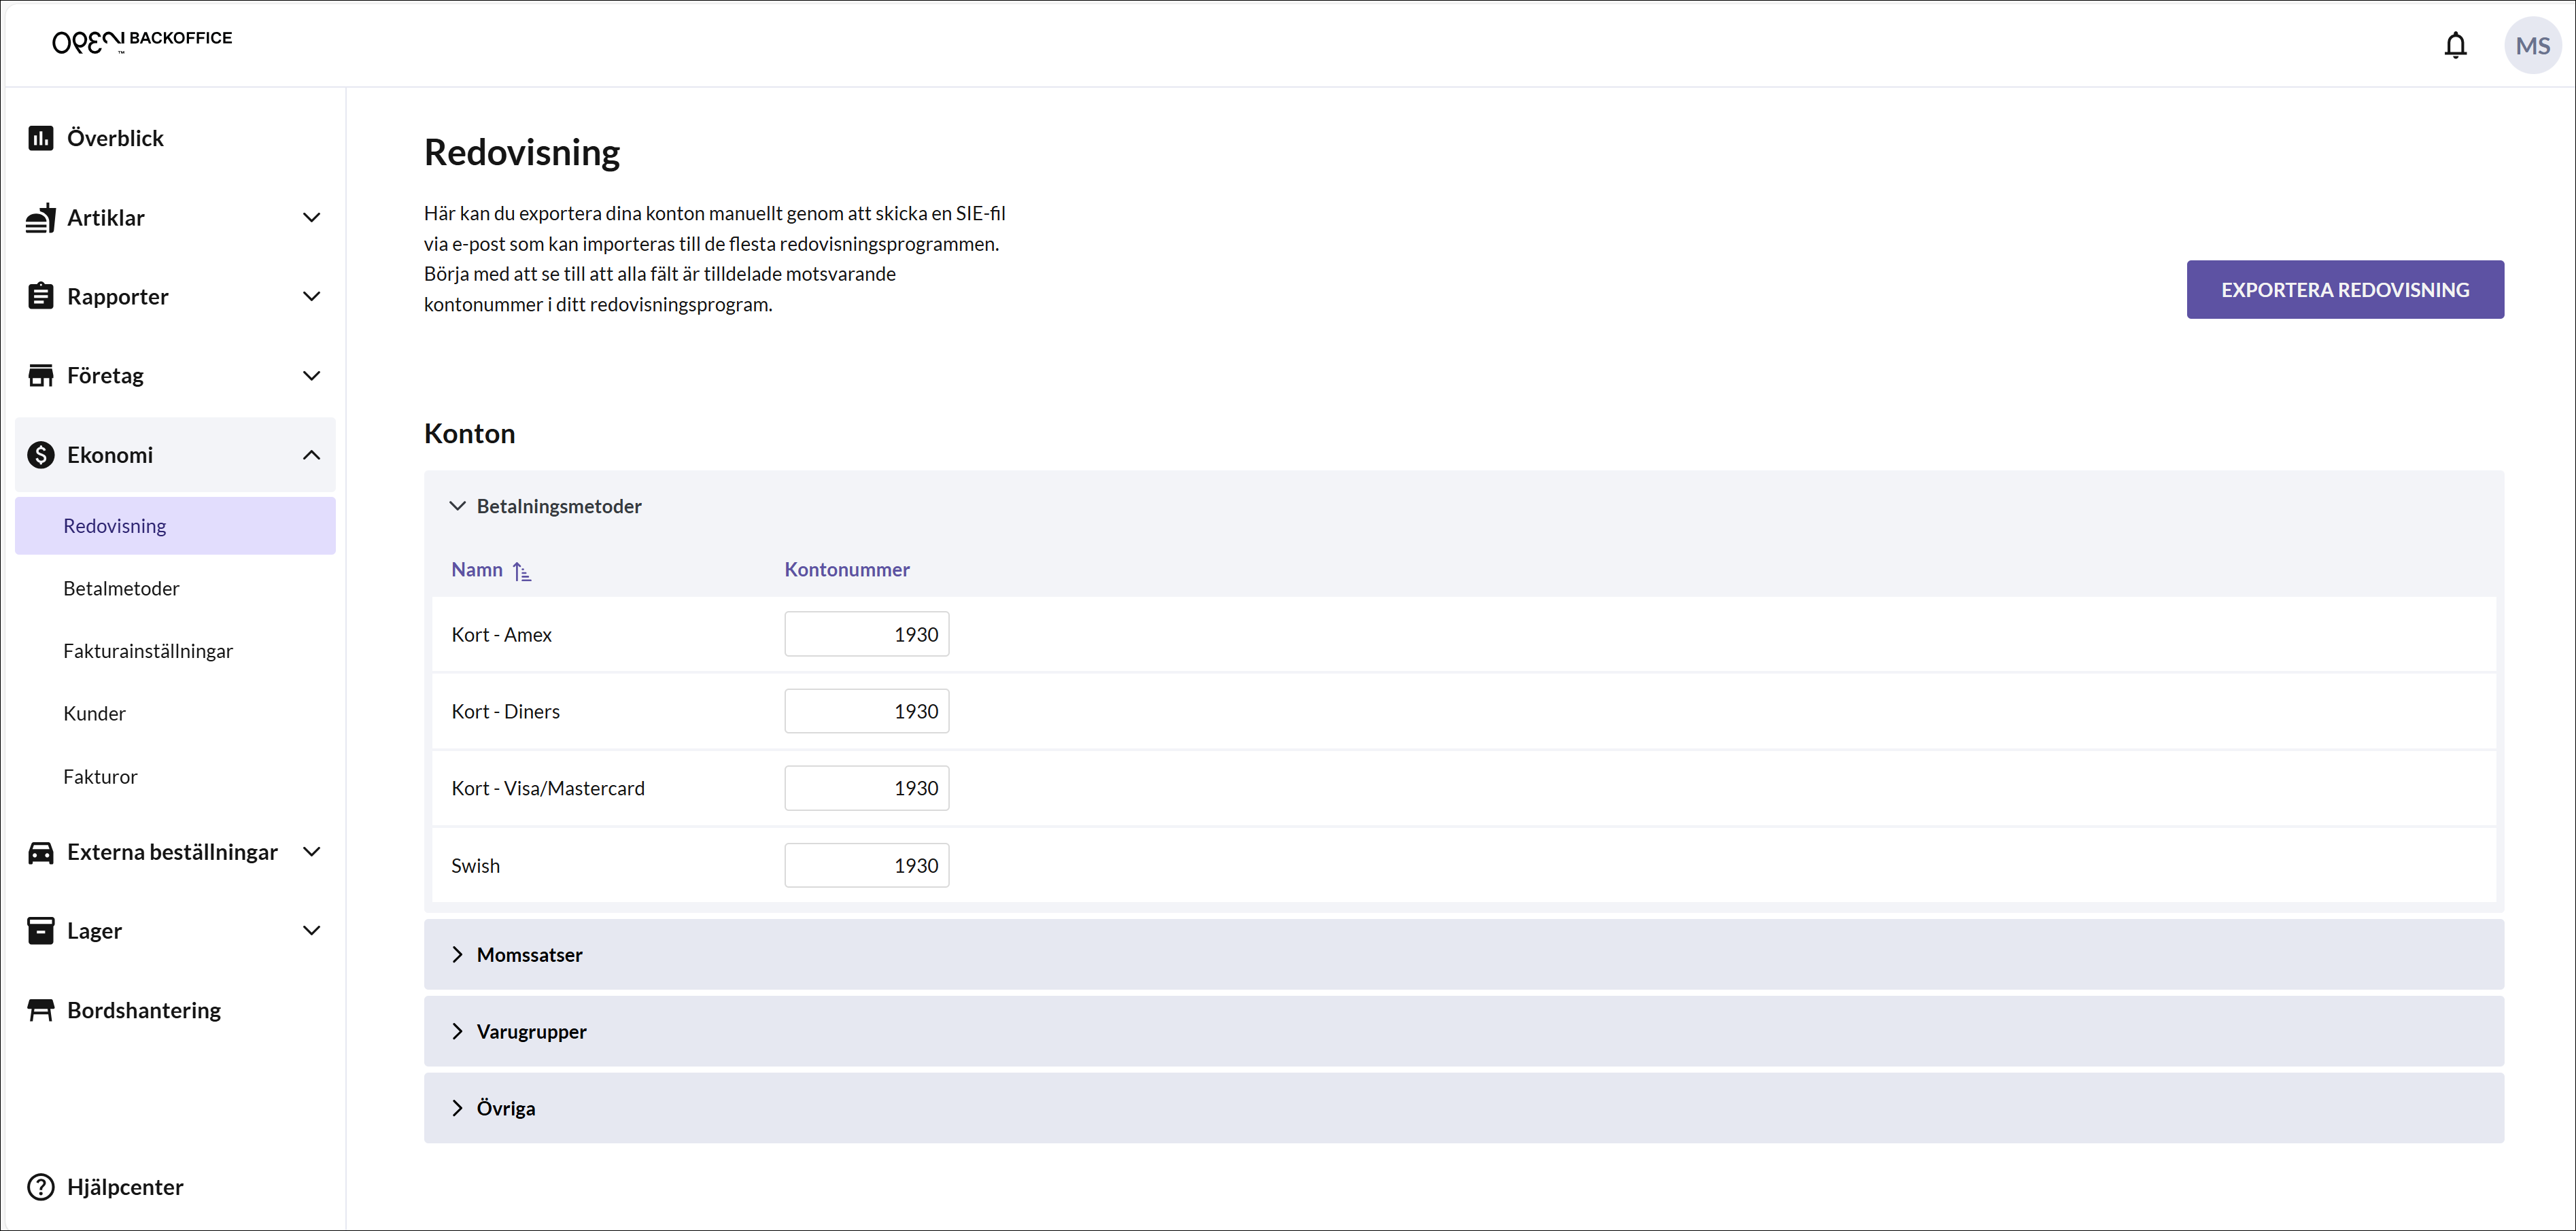Click the Bordshantering table icon
This screenshot has width=2576, height=1231.
point(41,1010)
